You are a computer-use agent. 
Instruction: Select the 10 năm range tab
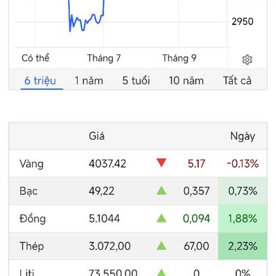(186, 81)
